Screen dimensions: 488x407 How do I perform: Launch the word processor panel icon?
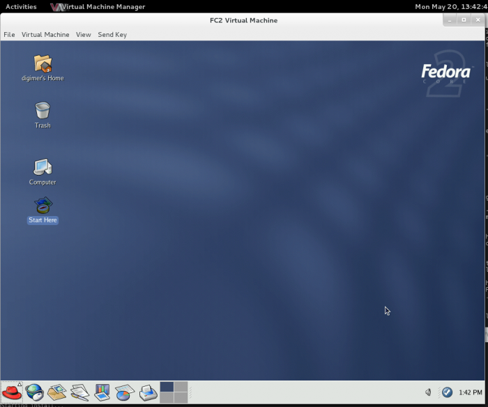(79, 392)
